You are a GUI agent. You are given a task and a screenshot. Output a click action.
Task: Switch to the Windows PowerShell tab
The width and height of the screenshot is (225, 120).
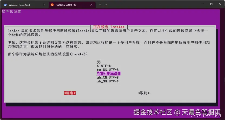(24, 5)
